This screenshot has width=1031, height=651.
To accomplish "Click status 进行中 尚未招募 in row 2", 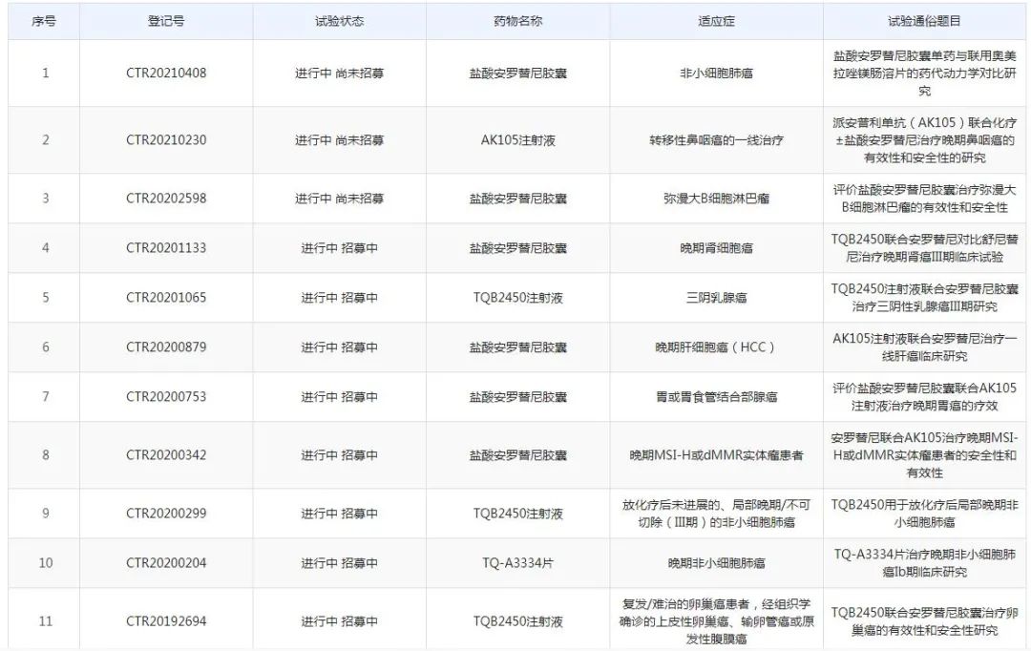I will (339, 140).
